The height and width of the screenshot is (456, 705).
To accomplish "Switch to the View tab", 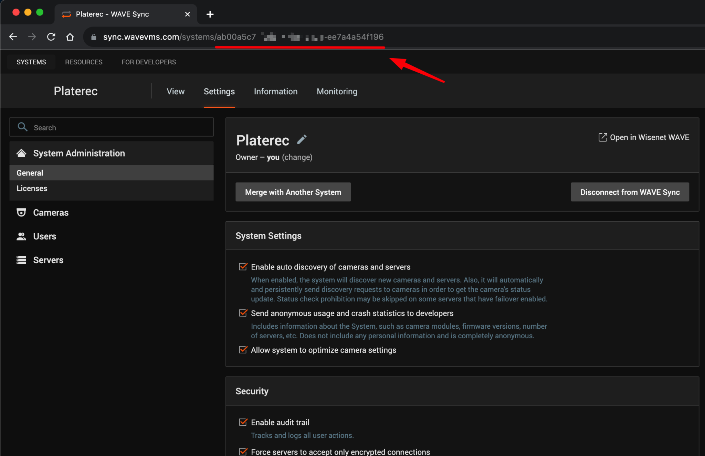I will coord(176,91).
